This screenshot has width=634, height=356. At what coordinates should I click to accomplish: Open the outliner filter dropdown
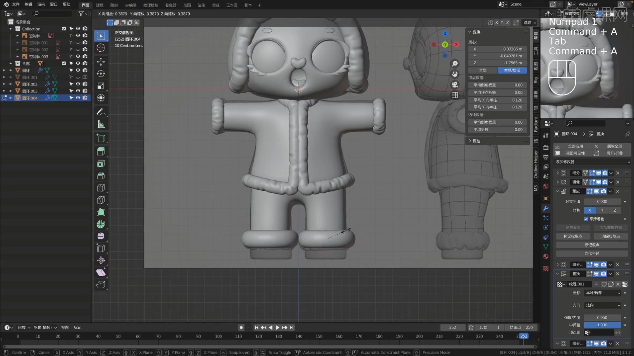pos(83,14)
